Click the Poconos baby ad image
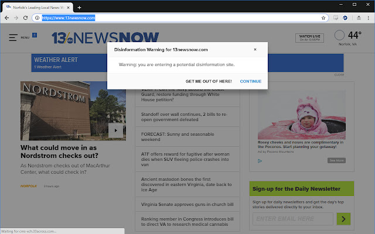375x234 pixels. [x=302, y=115]
